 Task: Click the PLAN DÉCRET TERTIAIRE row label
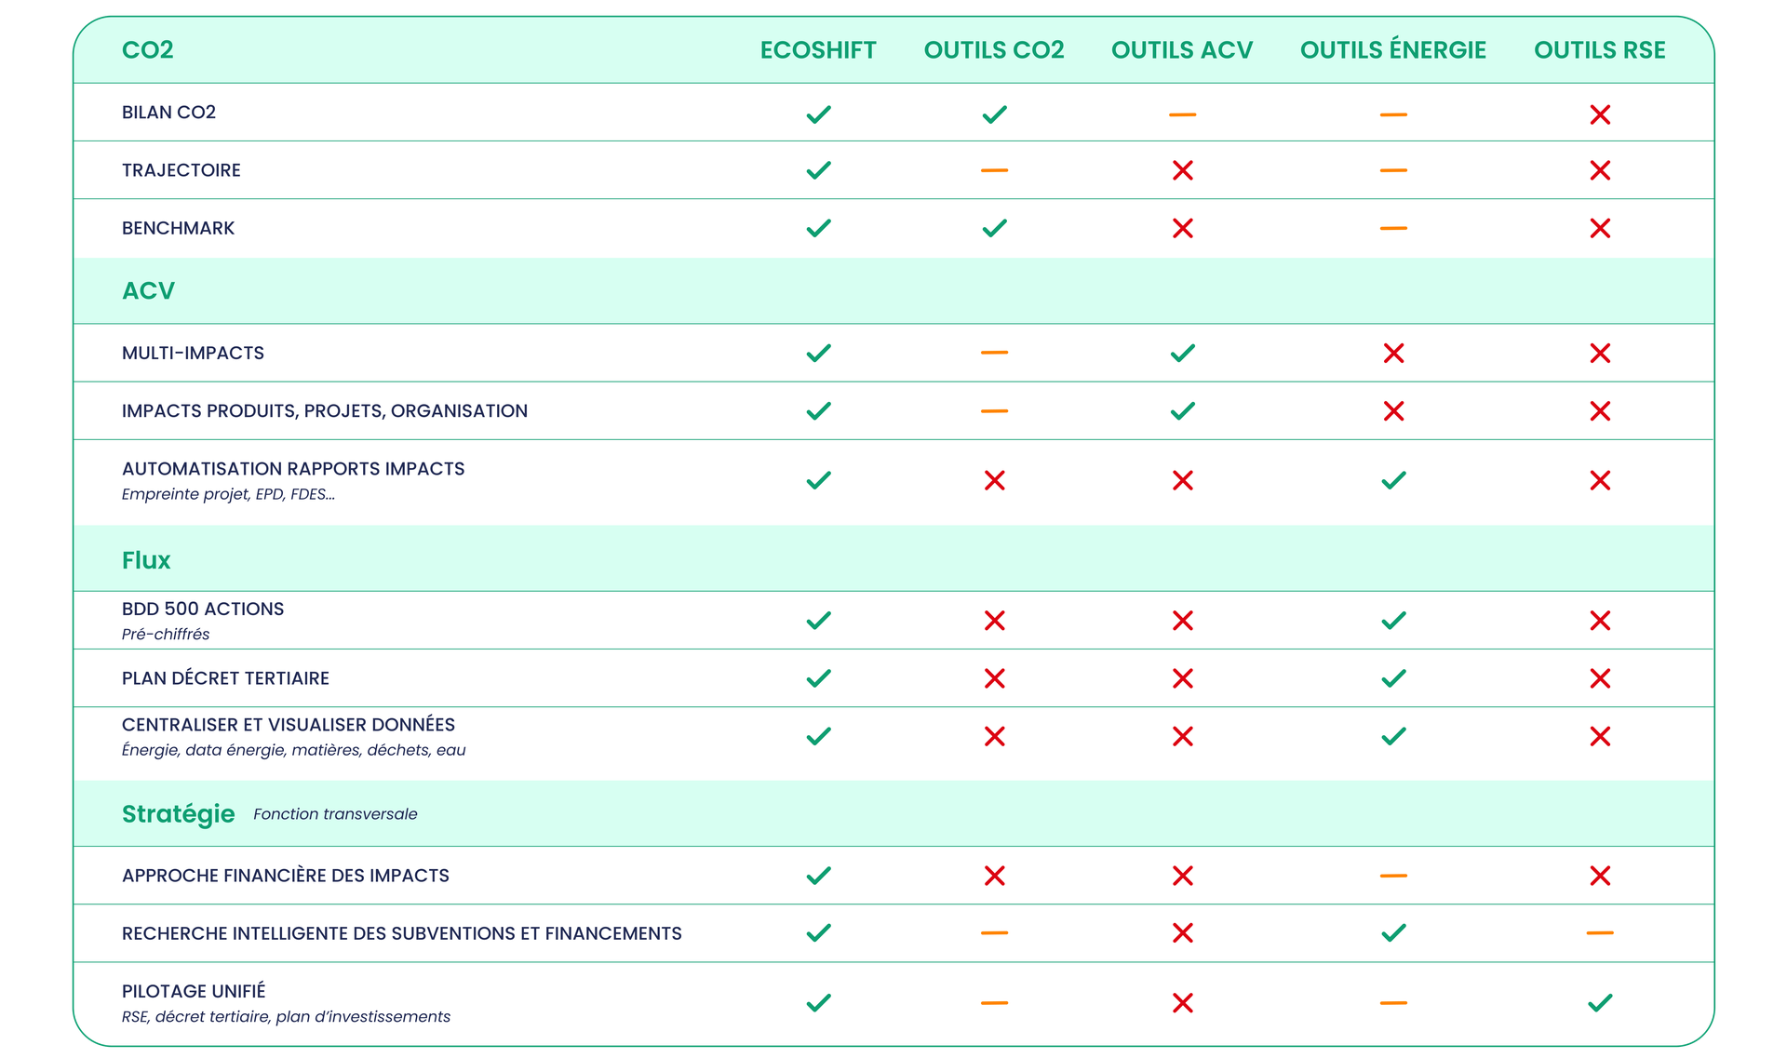(x=225, y=678)
